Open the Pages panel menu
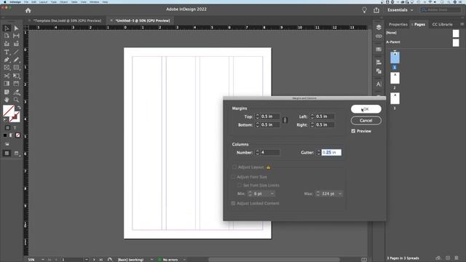This screenshot has width=466, height=262. [462, 24]
